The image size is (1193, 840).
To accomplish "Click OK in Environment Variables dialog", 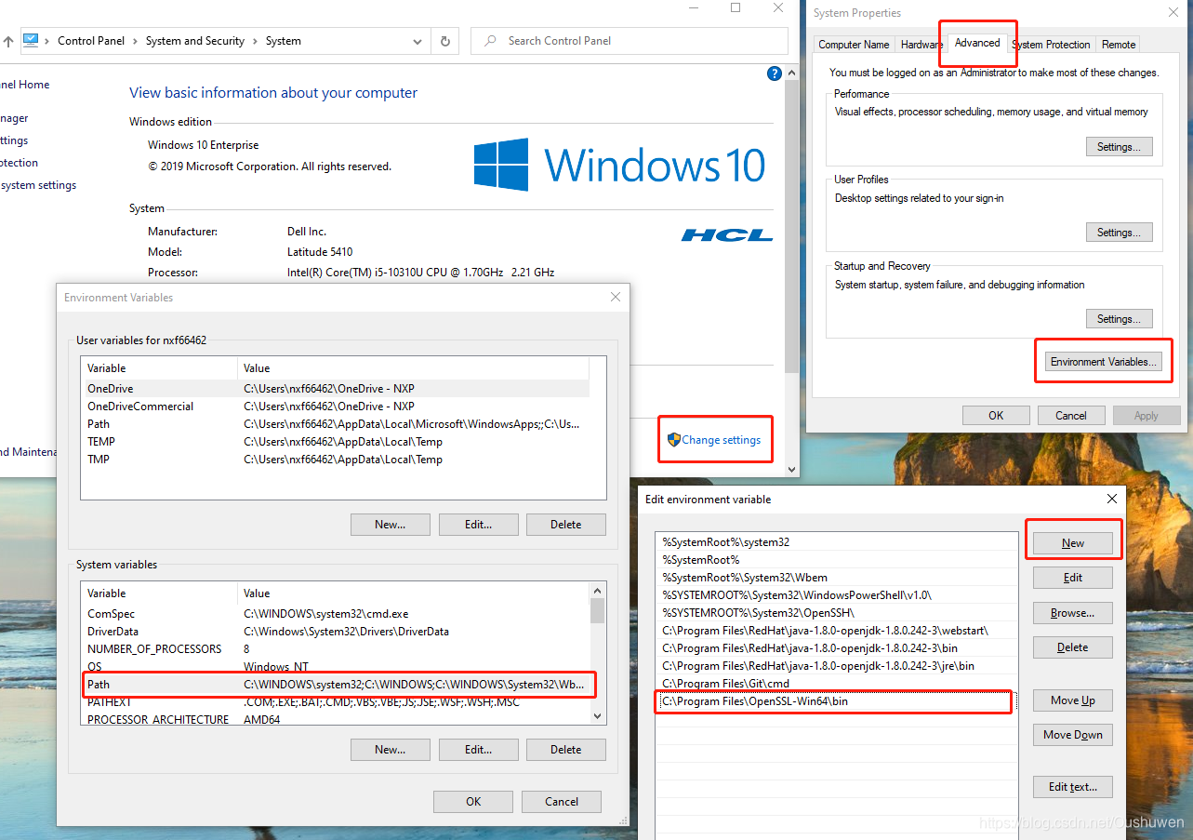I will (473, 802).
